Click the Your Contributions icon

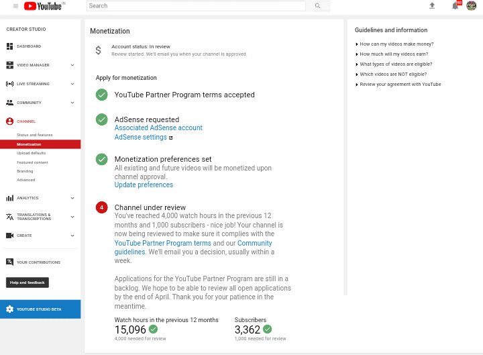[9, 262]
